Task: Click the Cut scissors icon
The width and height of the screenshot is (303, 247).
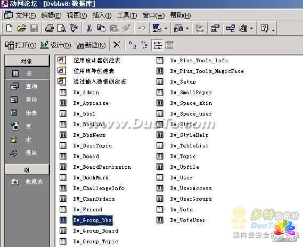Action: pyautogui.click(x=89, y=28)
